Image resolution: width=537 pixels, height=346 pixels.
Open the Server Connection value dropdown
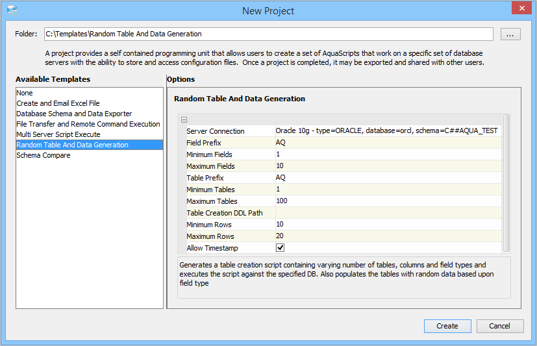tap(388, 131)
